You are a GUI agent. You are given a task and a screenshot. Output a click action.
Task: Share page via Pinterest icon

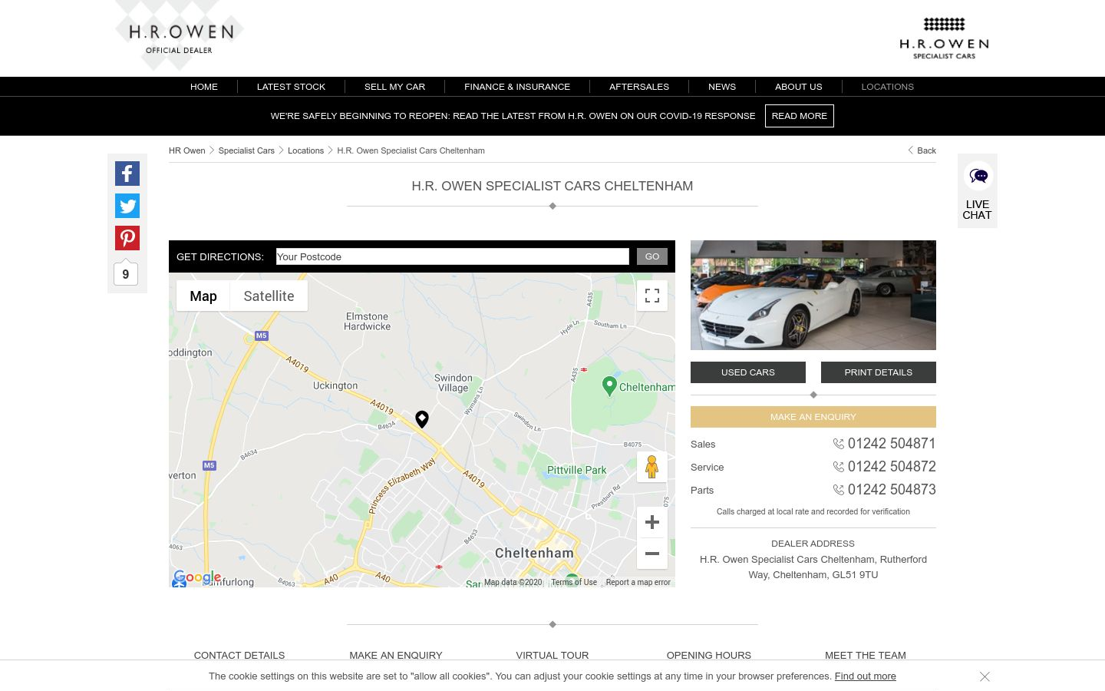tap(127, 238)
